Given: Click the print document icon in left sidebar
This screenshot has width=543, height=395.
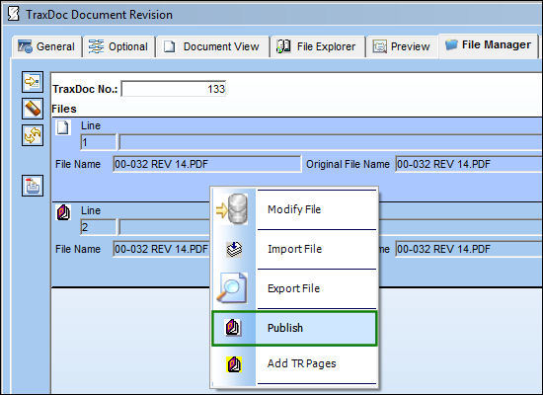Looking at the screenshot, I should coord(33,186).
